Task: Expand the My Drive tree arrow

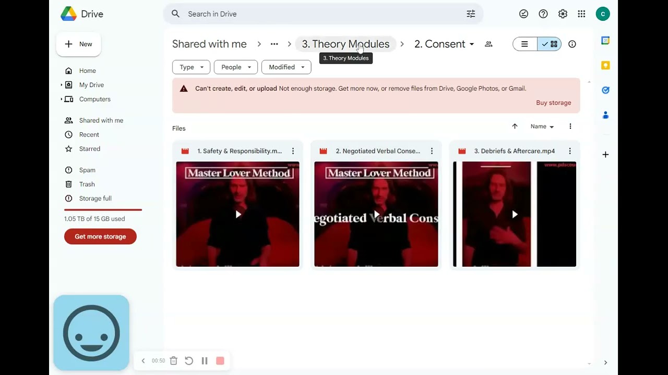Action: [62, 85]
